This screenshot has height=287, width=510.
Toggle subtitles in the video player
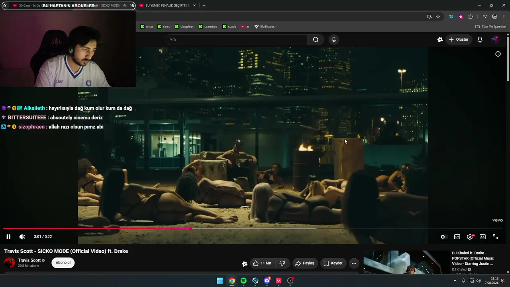[x=457, y=237]
